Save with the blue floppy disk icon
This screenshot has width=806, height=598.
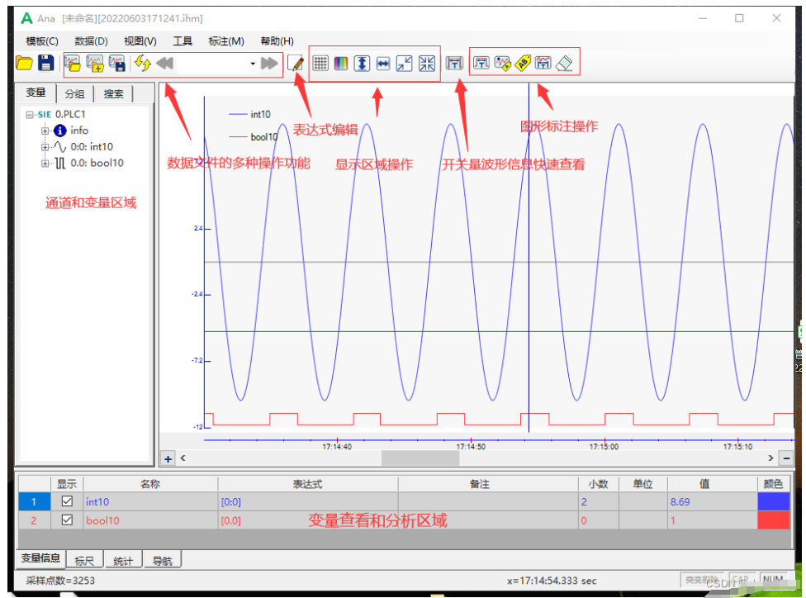point(45,63)
